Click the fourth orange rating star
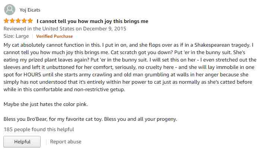The image size is (263, 153). [24, 21]
